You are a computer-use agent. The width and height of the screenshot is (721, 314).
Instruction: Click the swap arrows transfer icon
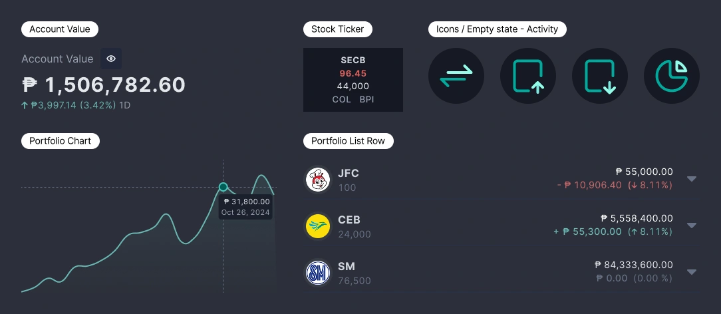coord(456,76)
